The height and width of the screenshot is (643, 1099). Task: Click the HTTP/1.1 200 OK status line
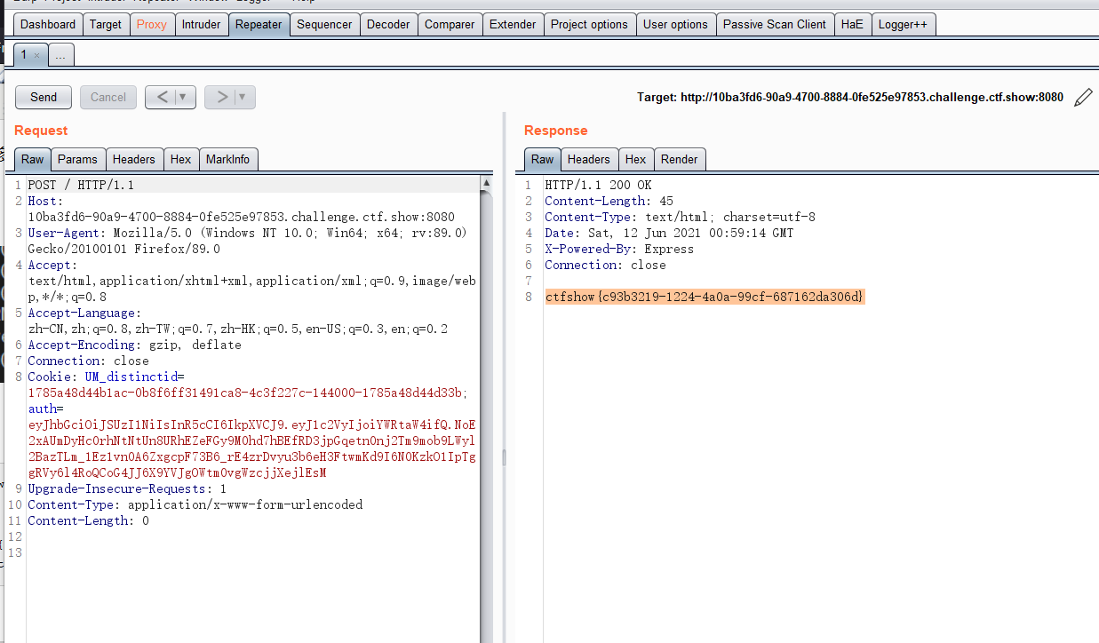(598, 185)
